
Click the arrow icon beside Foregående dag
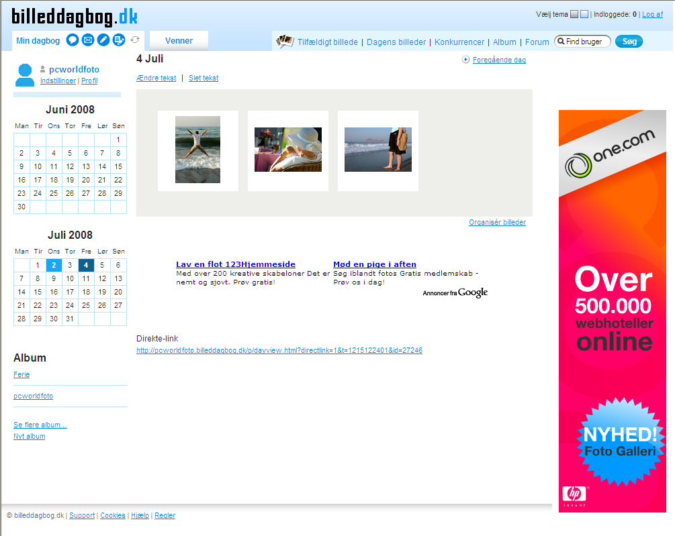click(x=466, y=60)
